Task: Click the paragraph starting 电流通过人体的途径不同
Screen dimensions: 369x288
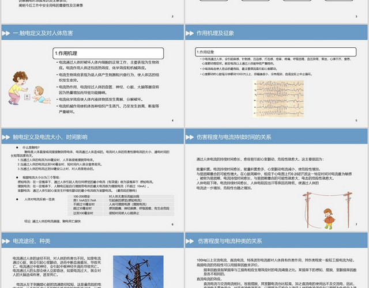Action: pos(57,266)
